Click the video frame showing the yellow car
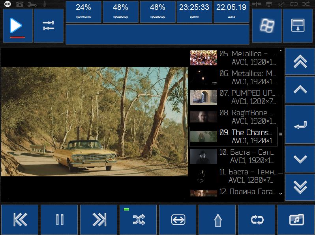 click(95, 122)
